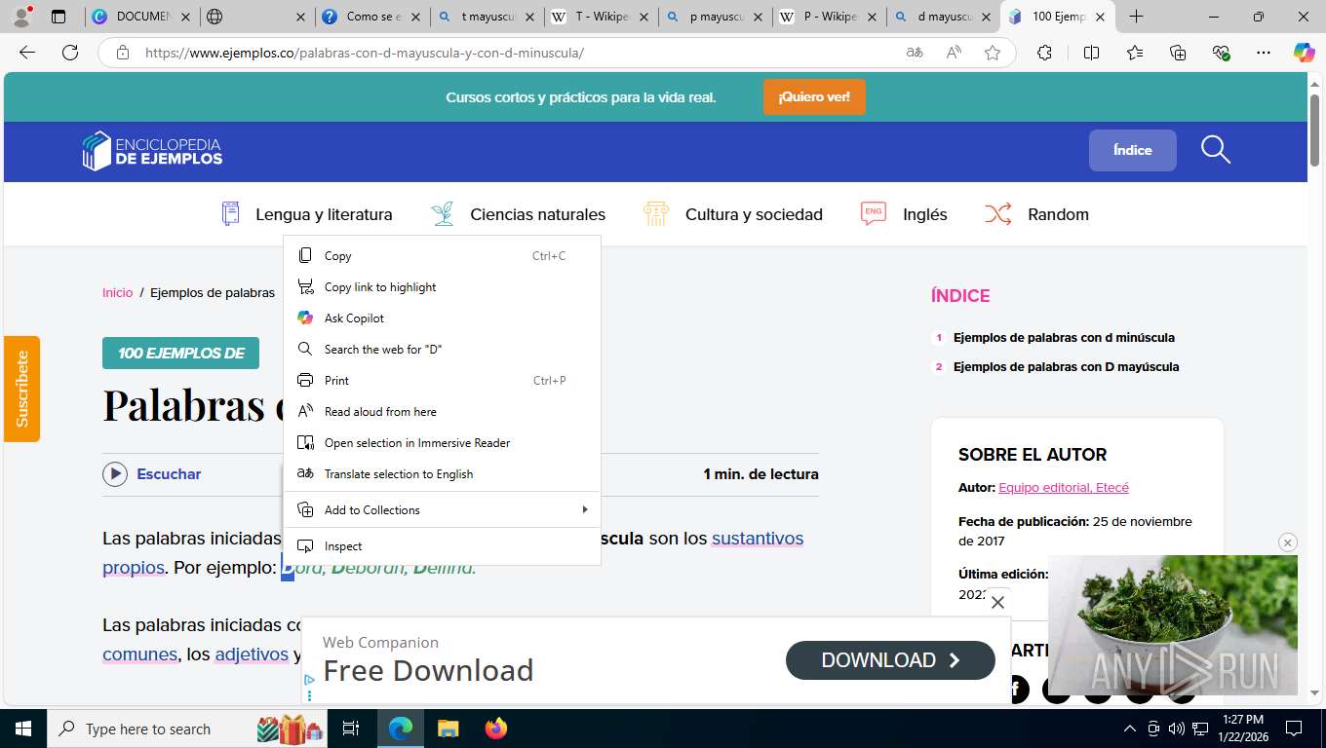
Task: Open the Split screen icon
Action: [x=1091, y=53]
